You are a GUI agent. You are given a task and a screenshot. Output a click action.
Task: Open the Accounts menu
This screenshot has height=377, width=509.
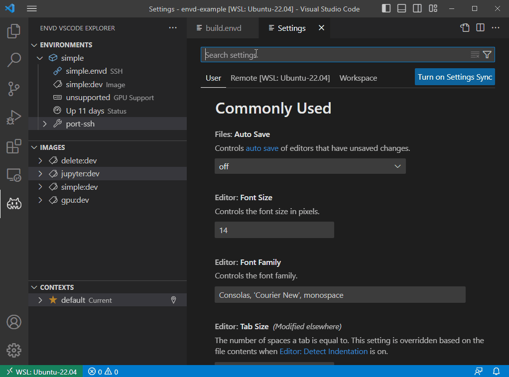(13, 322)
